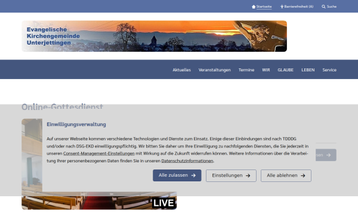358x223 pixels.
Task: Open the LEBEN menu
Action: click(308, 70)
